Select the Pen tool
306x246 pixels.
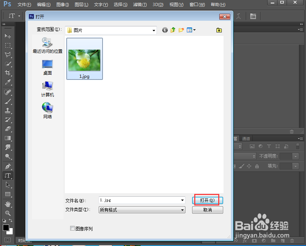point(8,166)
